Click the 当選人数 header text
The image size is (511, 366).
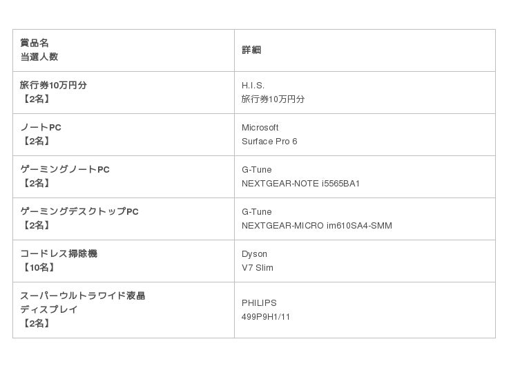39,57
